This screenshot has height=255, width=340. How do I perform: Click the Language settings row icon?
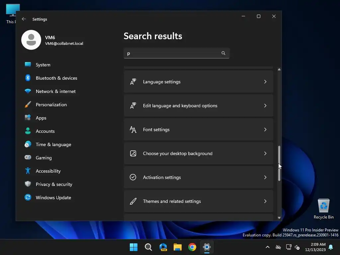coord(133,82)
